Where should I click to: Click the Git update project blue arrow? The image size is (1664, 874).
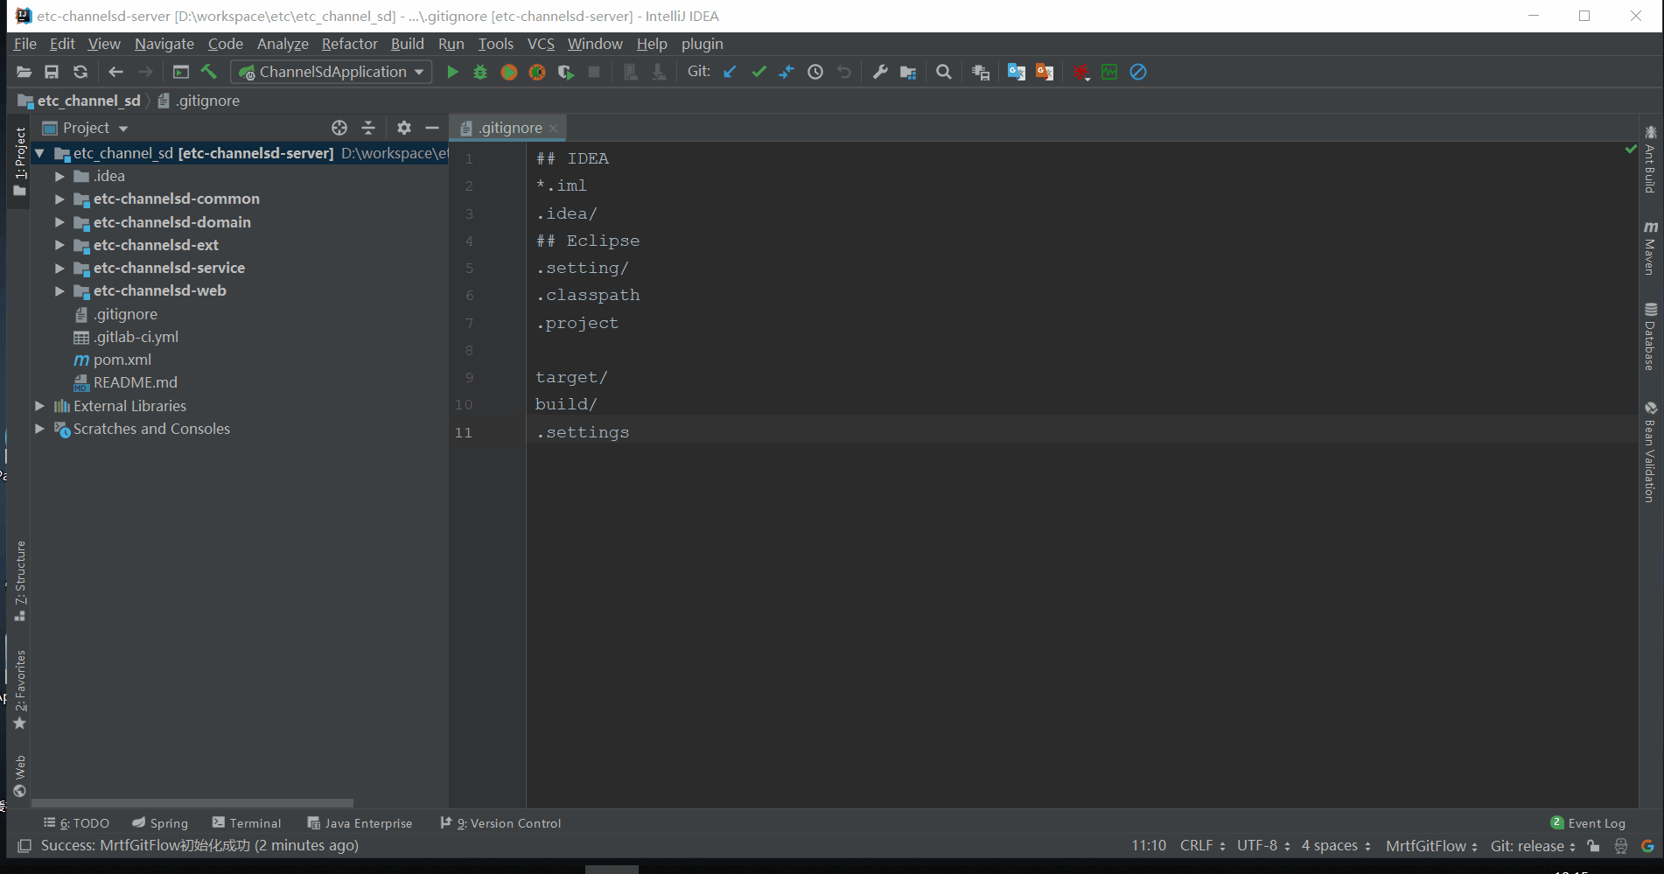pyautogui.click(x=730, y=72)
